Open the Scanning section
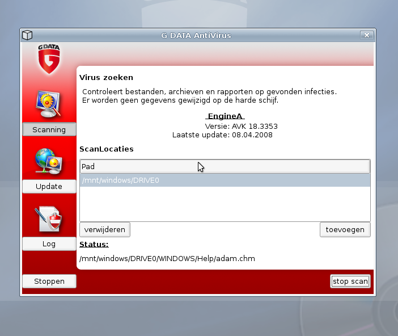This screenshot has width=398, height=336. pos(49,129)
